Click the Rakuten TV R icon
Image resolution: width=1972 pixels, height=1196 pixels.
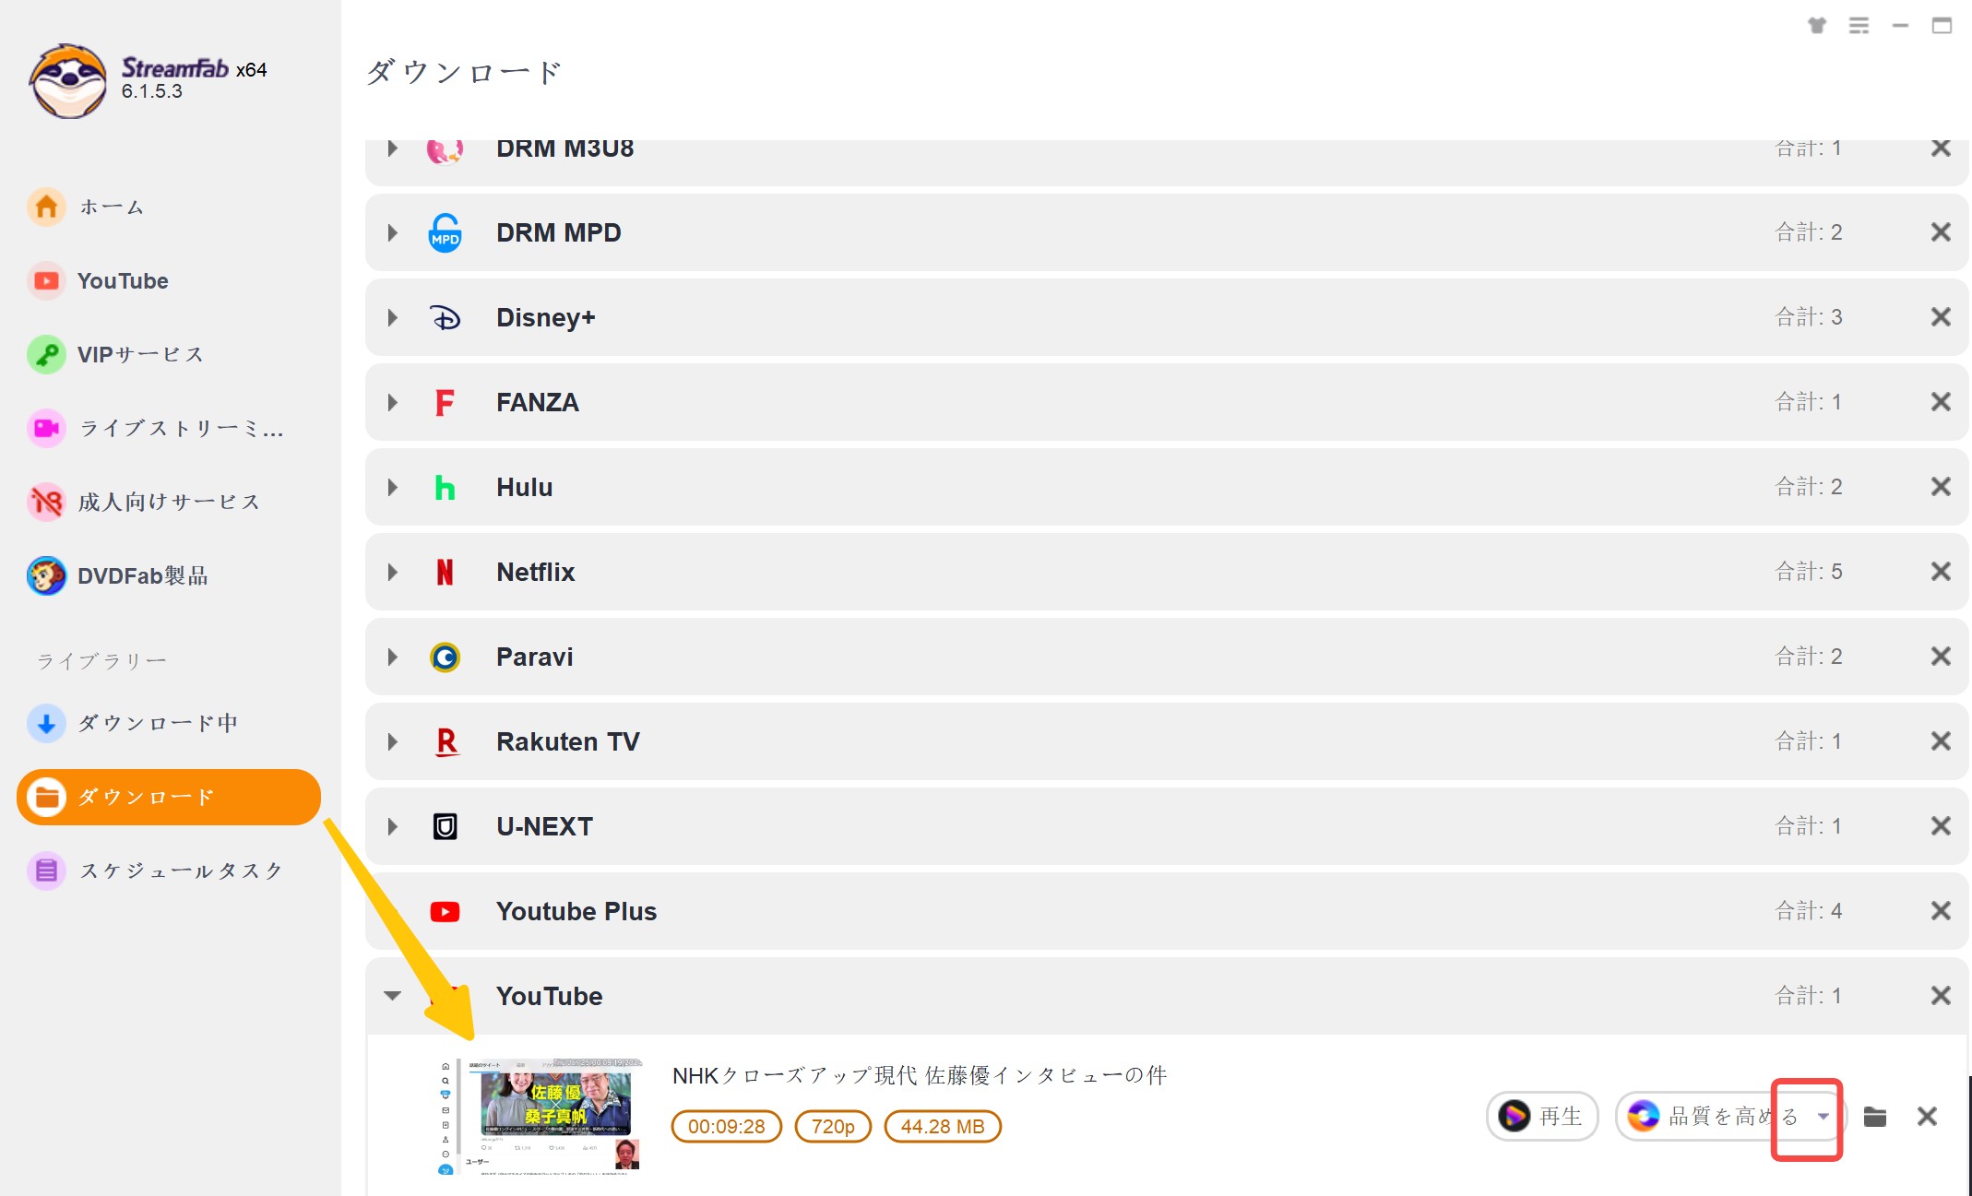446,741
